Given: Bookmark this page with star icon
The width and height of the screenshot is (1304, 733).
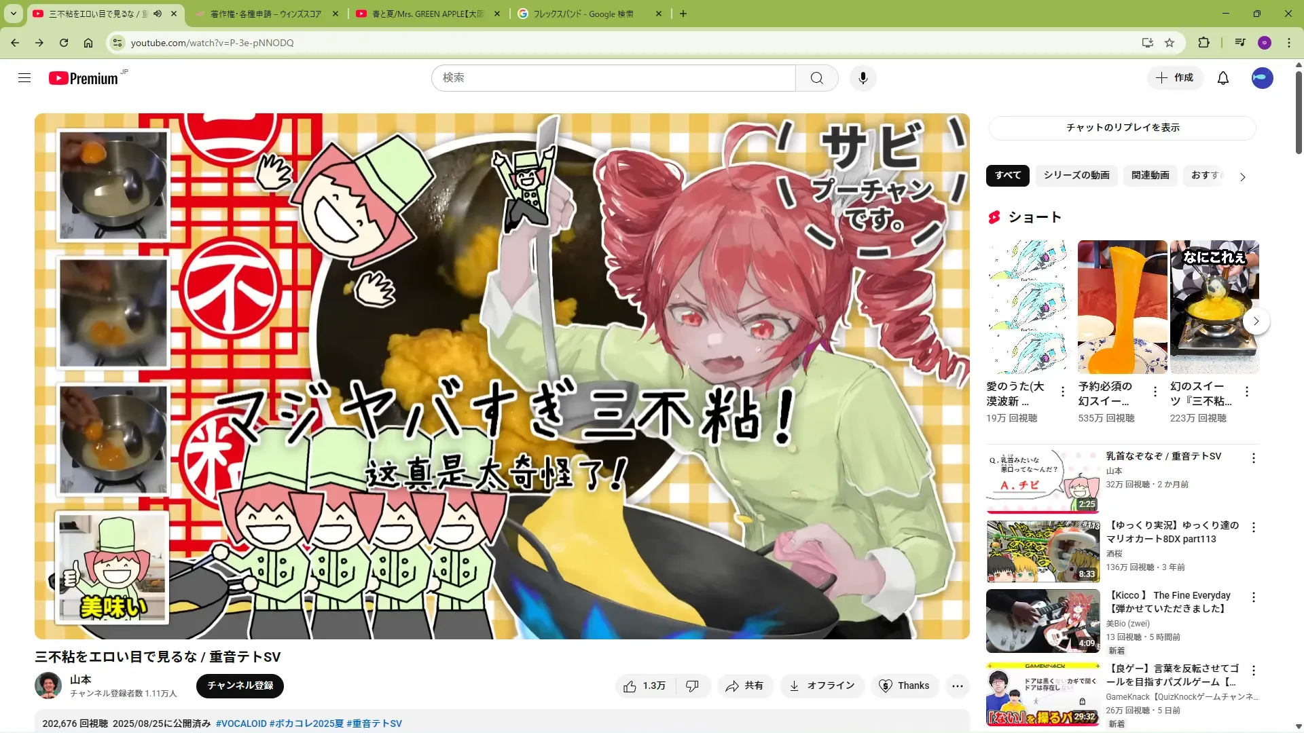Looking at the screenshot, I should click(1170, 43).
